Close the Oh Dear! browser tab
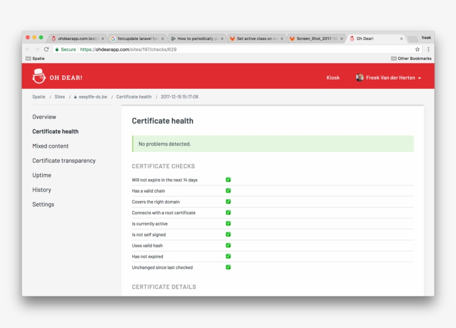 [402, 39]
